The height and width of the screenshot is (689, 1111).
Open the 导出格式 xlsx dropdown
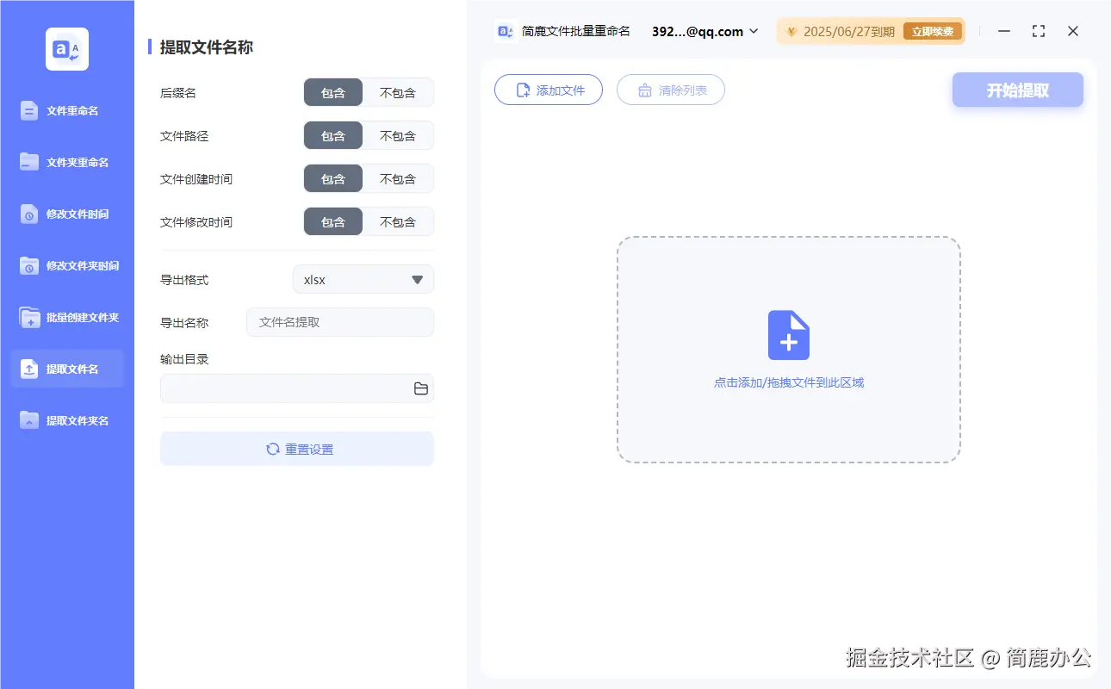363,279
